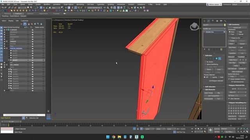This screenshot has width=250, height=140.
Task: Open the Rendering menu
Action: (x=80, y=4)
